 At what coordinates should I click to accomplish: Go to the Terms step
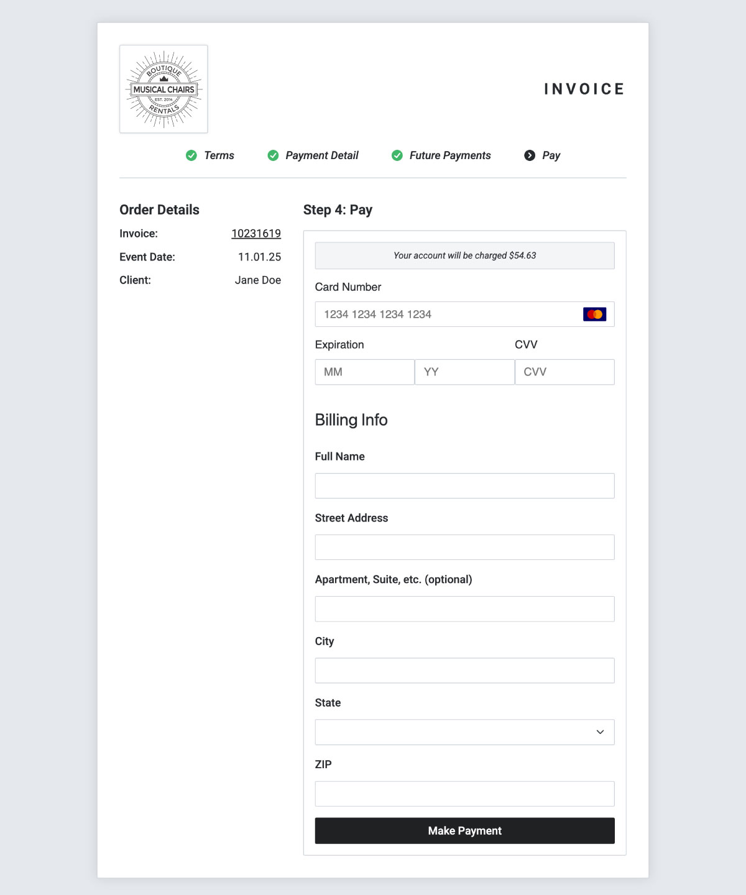(x=219, y=155)
